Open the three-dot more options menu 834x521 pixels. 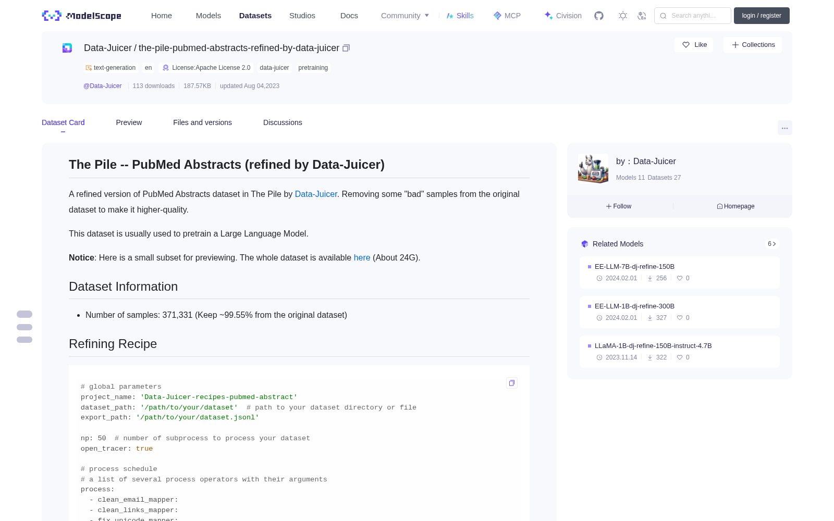point(785,128)
